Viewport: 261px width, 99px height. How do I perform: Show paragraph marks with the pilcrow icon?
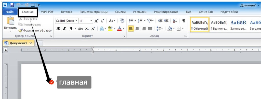coord(184,21)
